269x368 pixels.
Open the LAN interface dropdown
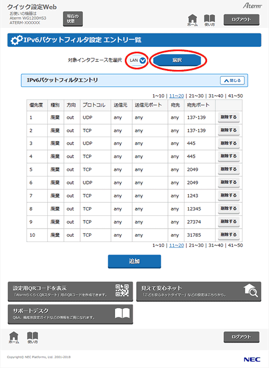[x=138, y=60]
